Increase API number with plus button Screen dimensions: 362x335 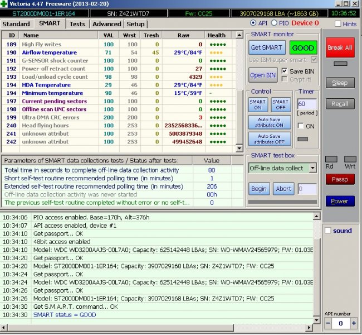(x=353, y=323)
